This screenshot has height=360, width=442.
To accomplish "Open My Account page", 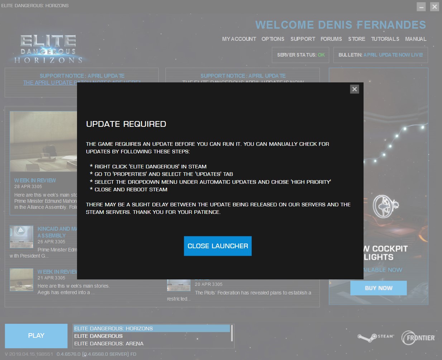I will point(239,39).
